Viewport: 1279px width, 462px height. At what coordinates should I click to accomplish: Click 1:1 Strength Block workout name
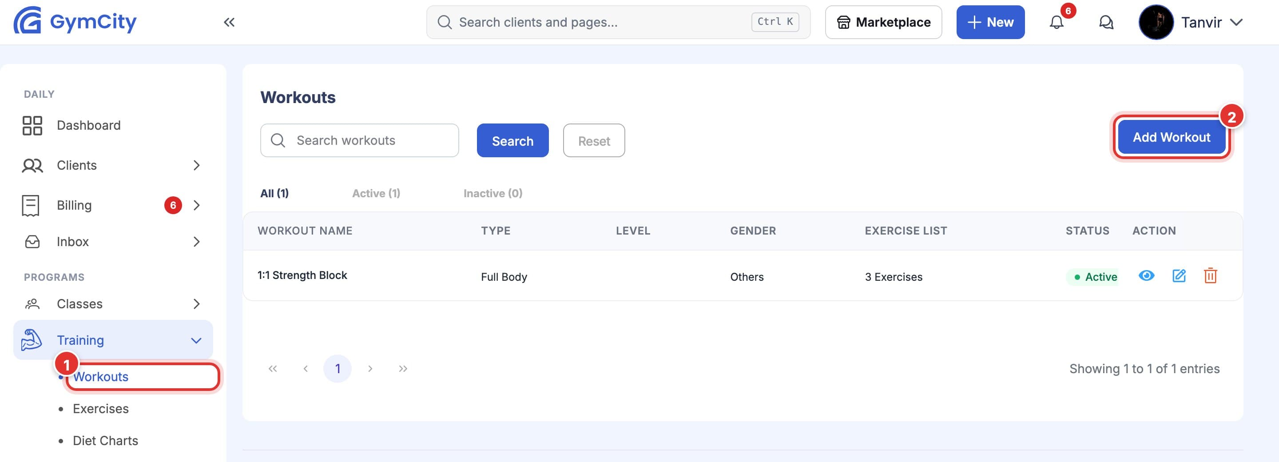(x=302, y=275)
